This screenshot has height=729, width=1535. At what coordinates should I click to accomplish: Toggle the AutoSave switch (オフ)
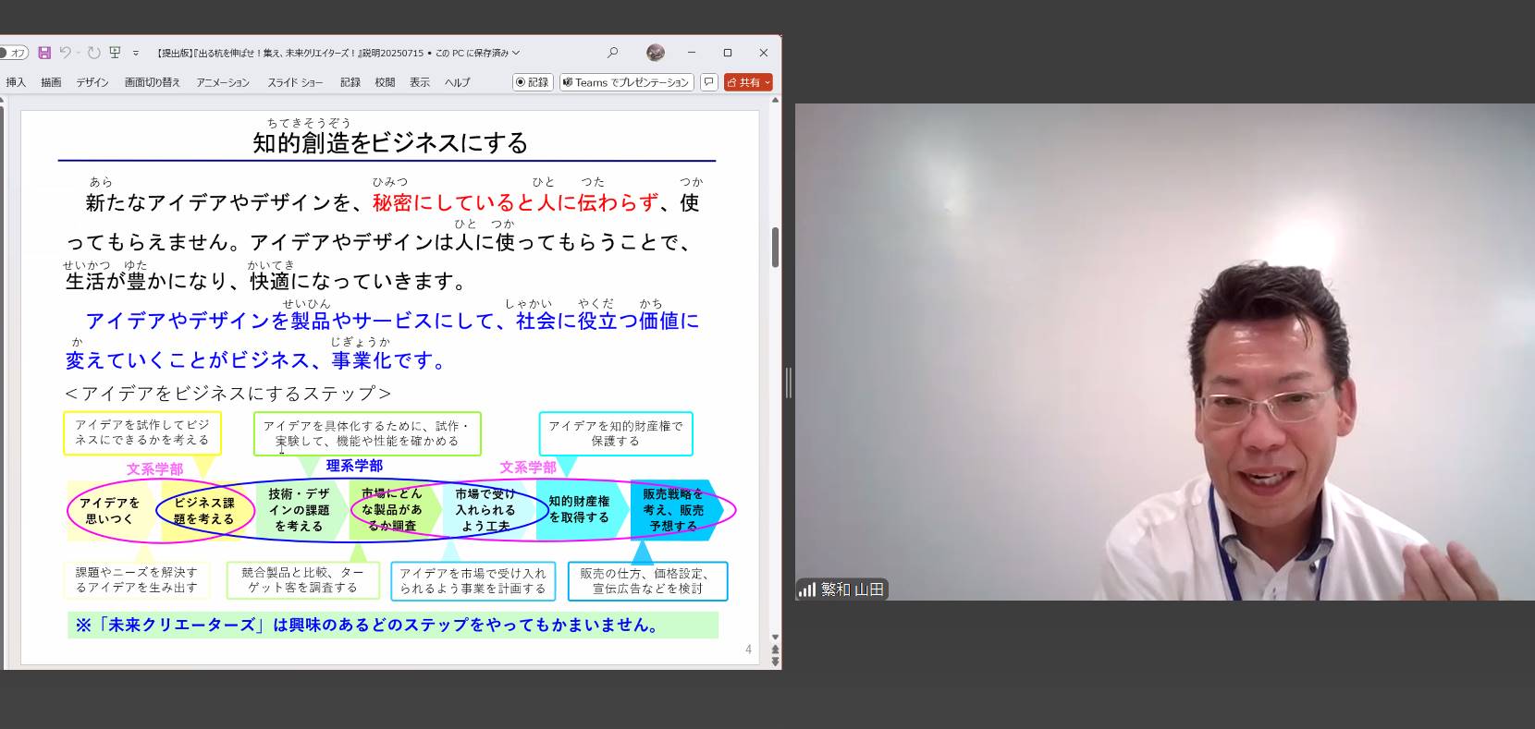[13, 53]
